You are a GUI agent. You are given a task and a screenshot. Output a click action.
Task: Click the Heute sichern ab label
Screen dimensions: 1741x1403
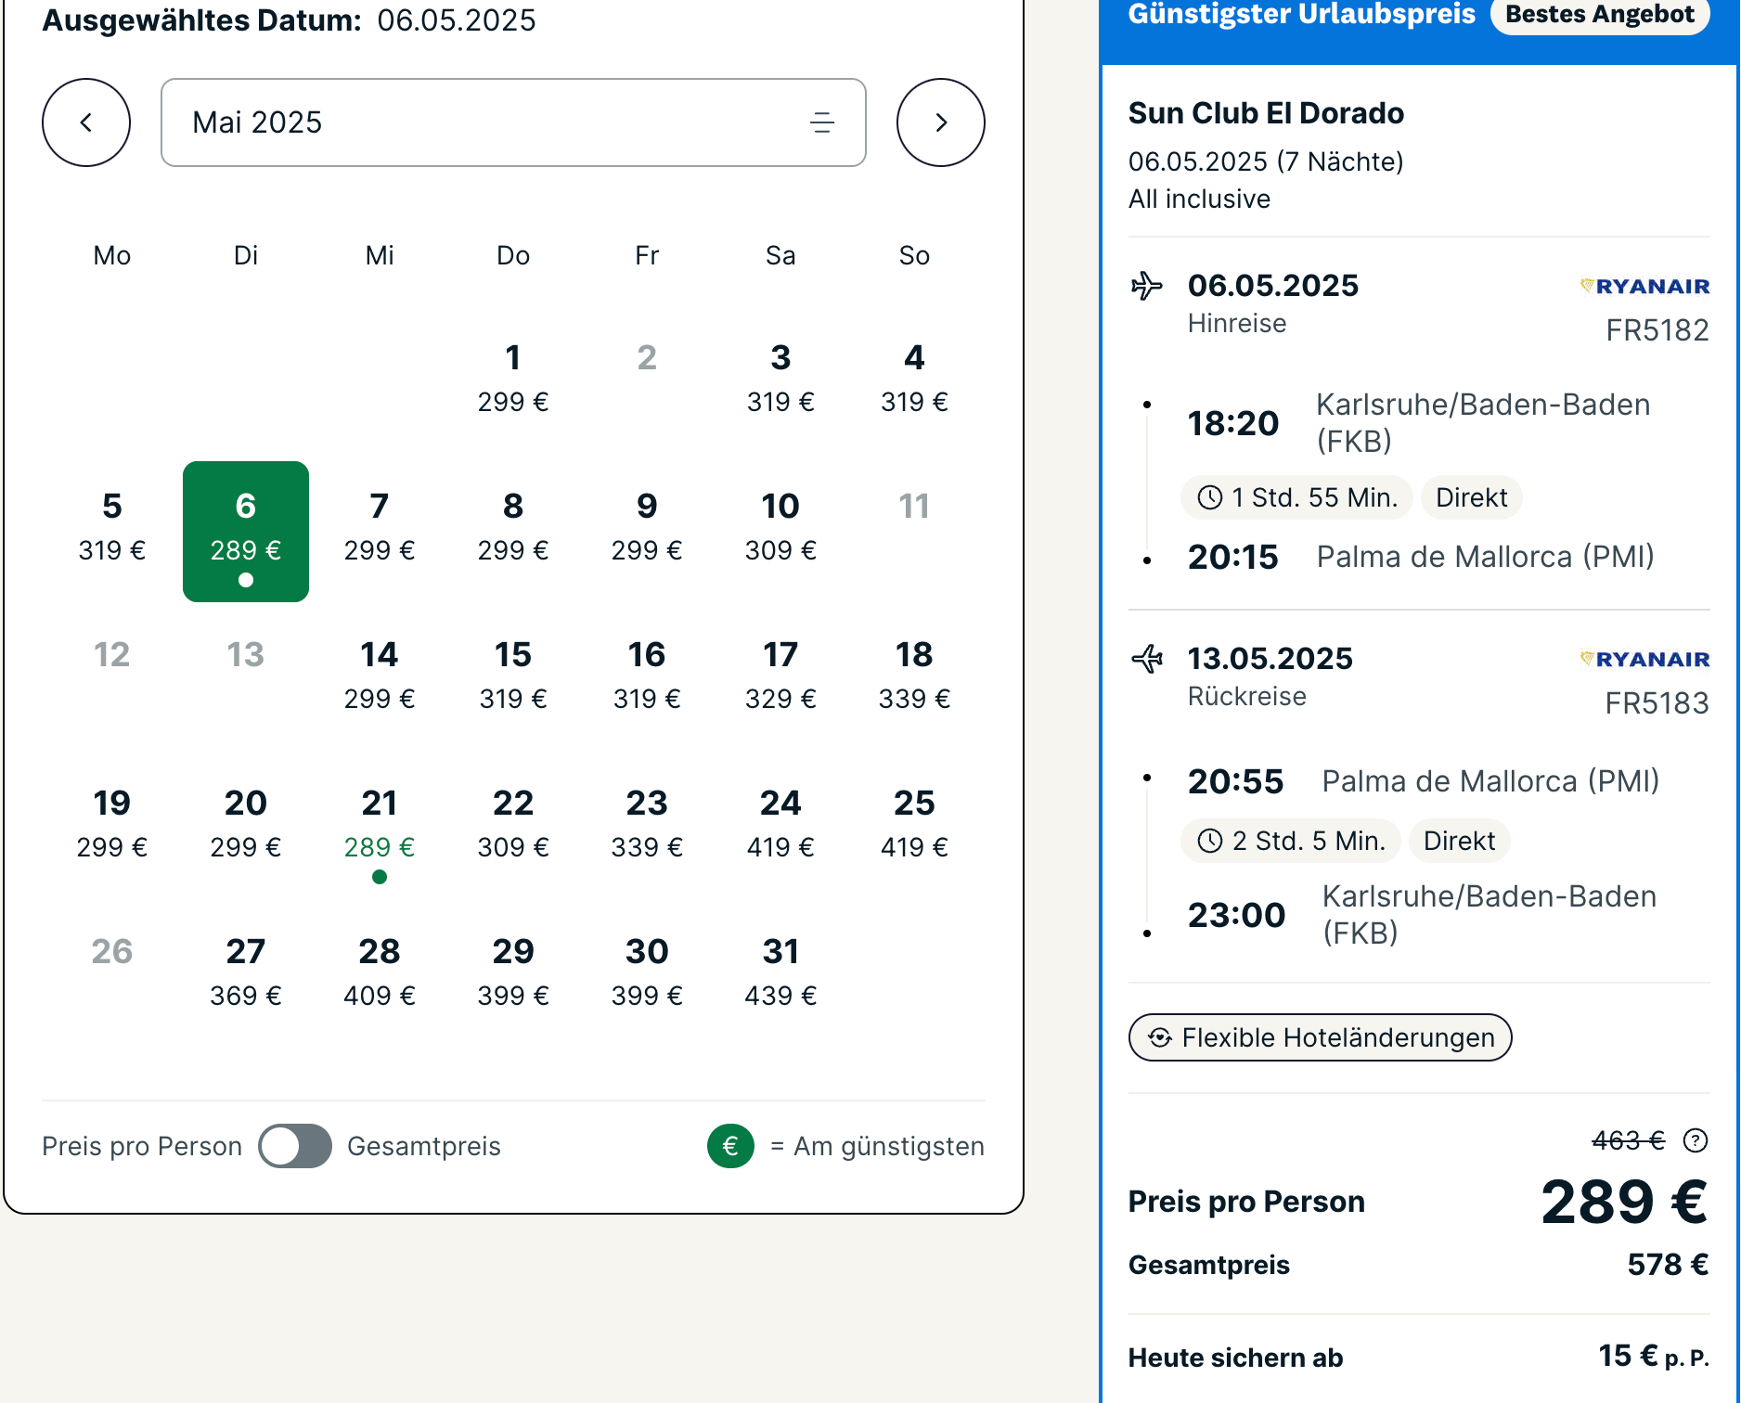click(1235, 1358)
